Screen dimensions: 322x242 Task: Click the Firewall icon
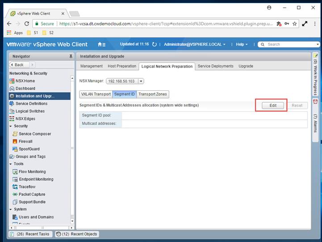tap(15, 141)
